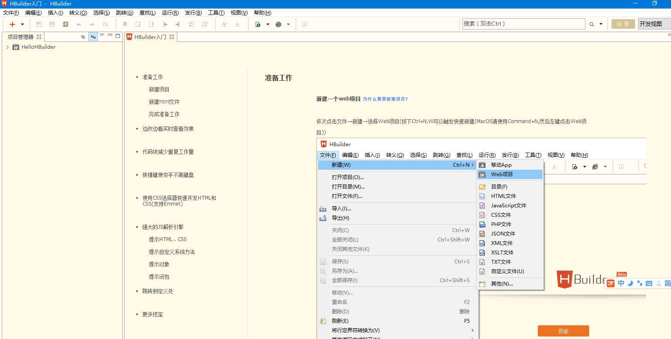Click the Sogou input method tray icon
Screen dimensions: 671x339
coord(610,283)
